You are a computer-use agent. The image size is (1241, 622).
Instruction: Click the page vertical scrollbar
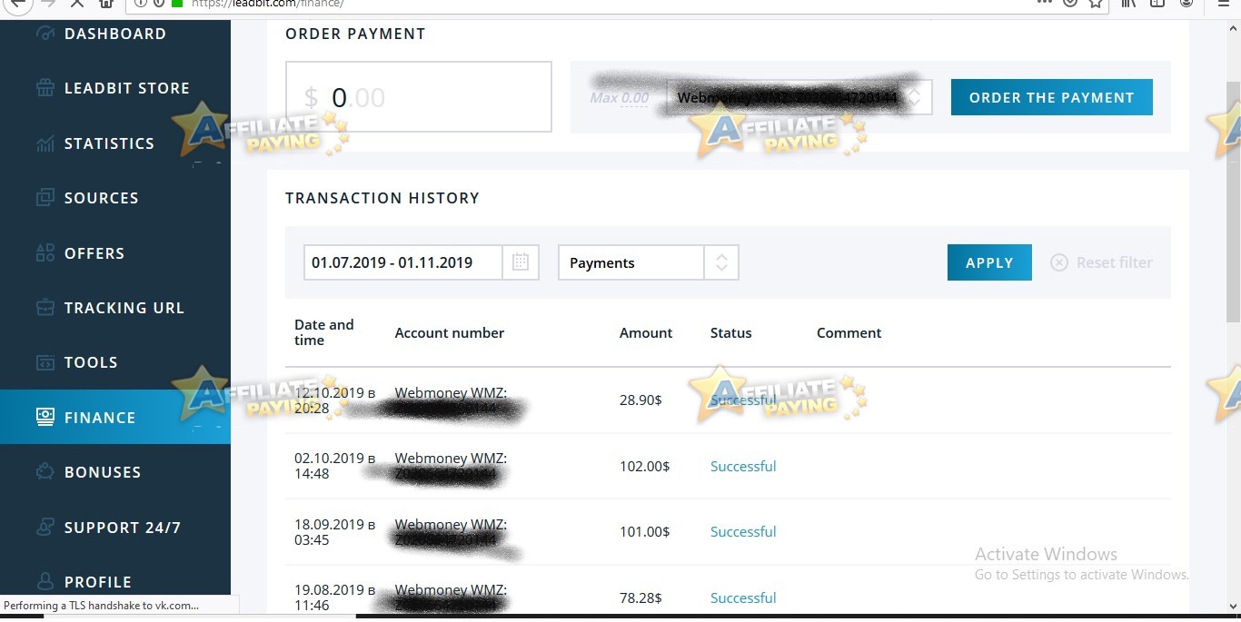(1233, 318)
